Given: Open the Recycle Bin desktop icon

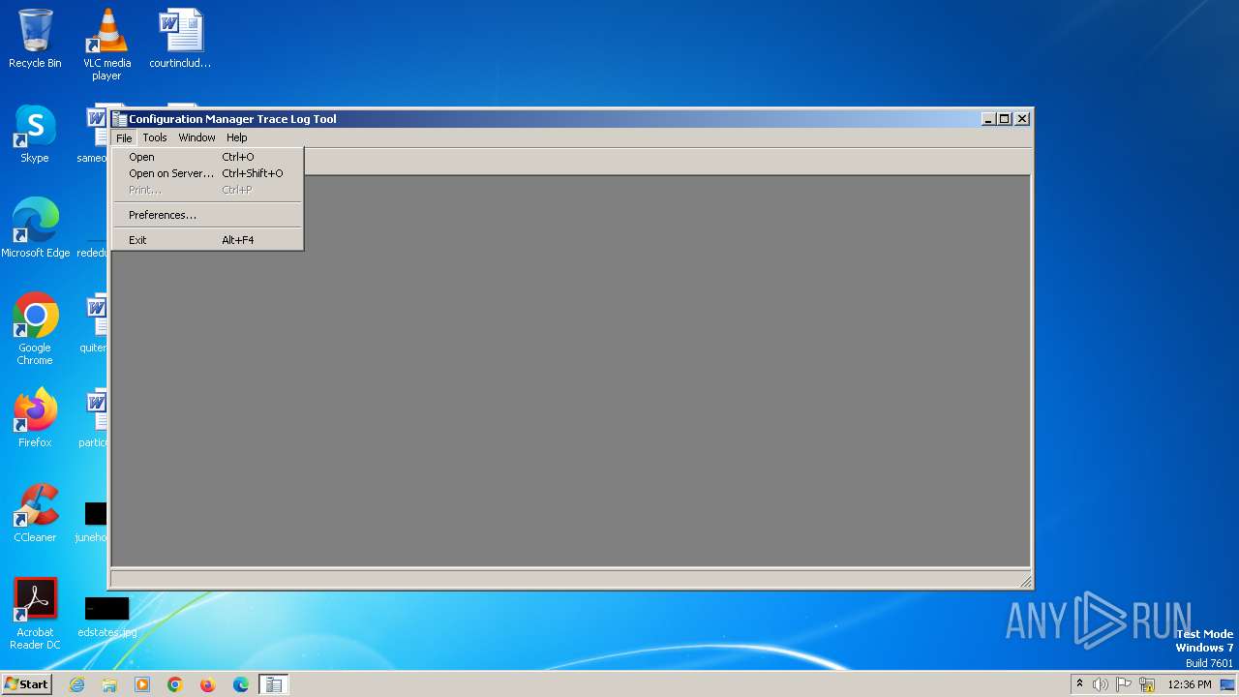Looking at the screenshot, I should tap(35, 39).
